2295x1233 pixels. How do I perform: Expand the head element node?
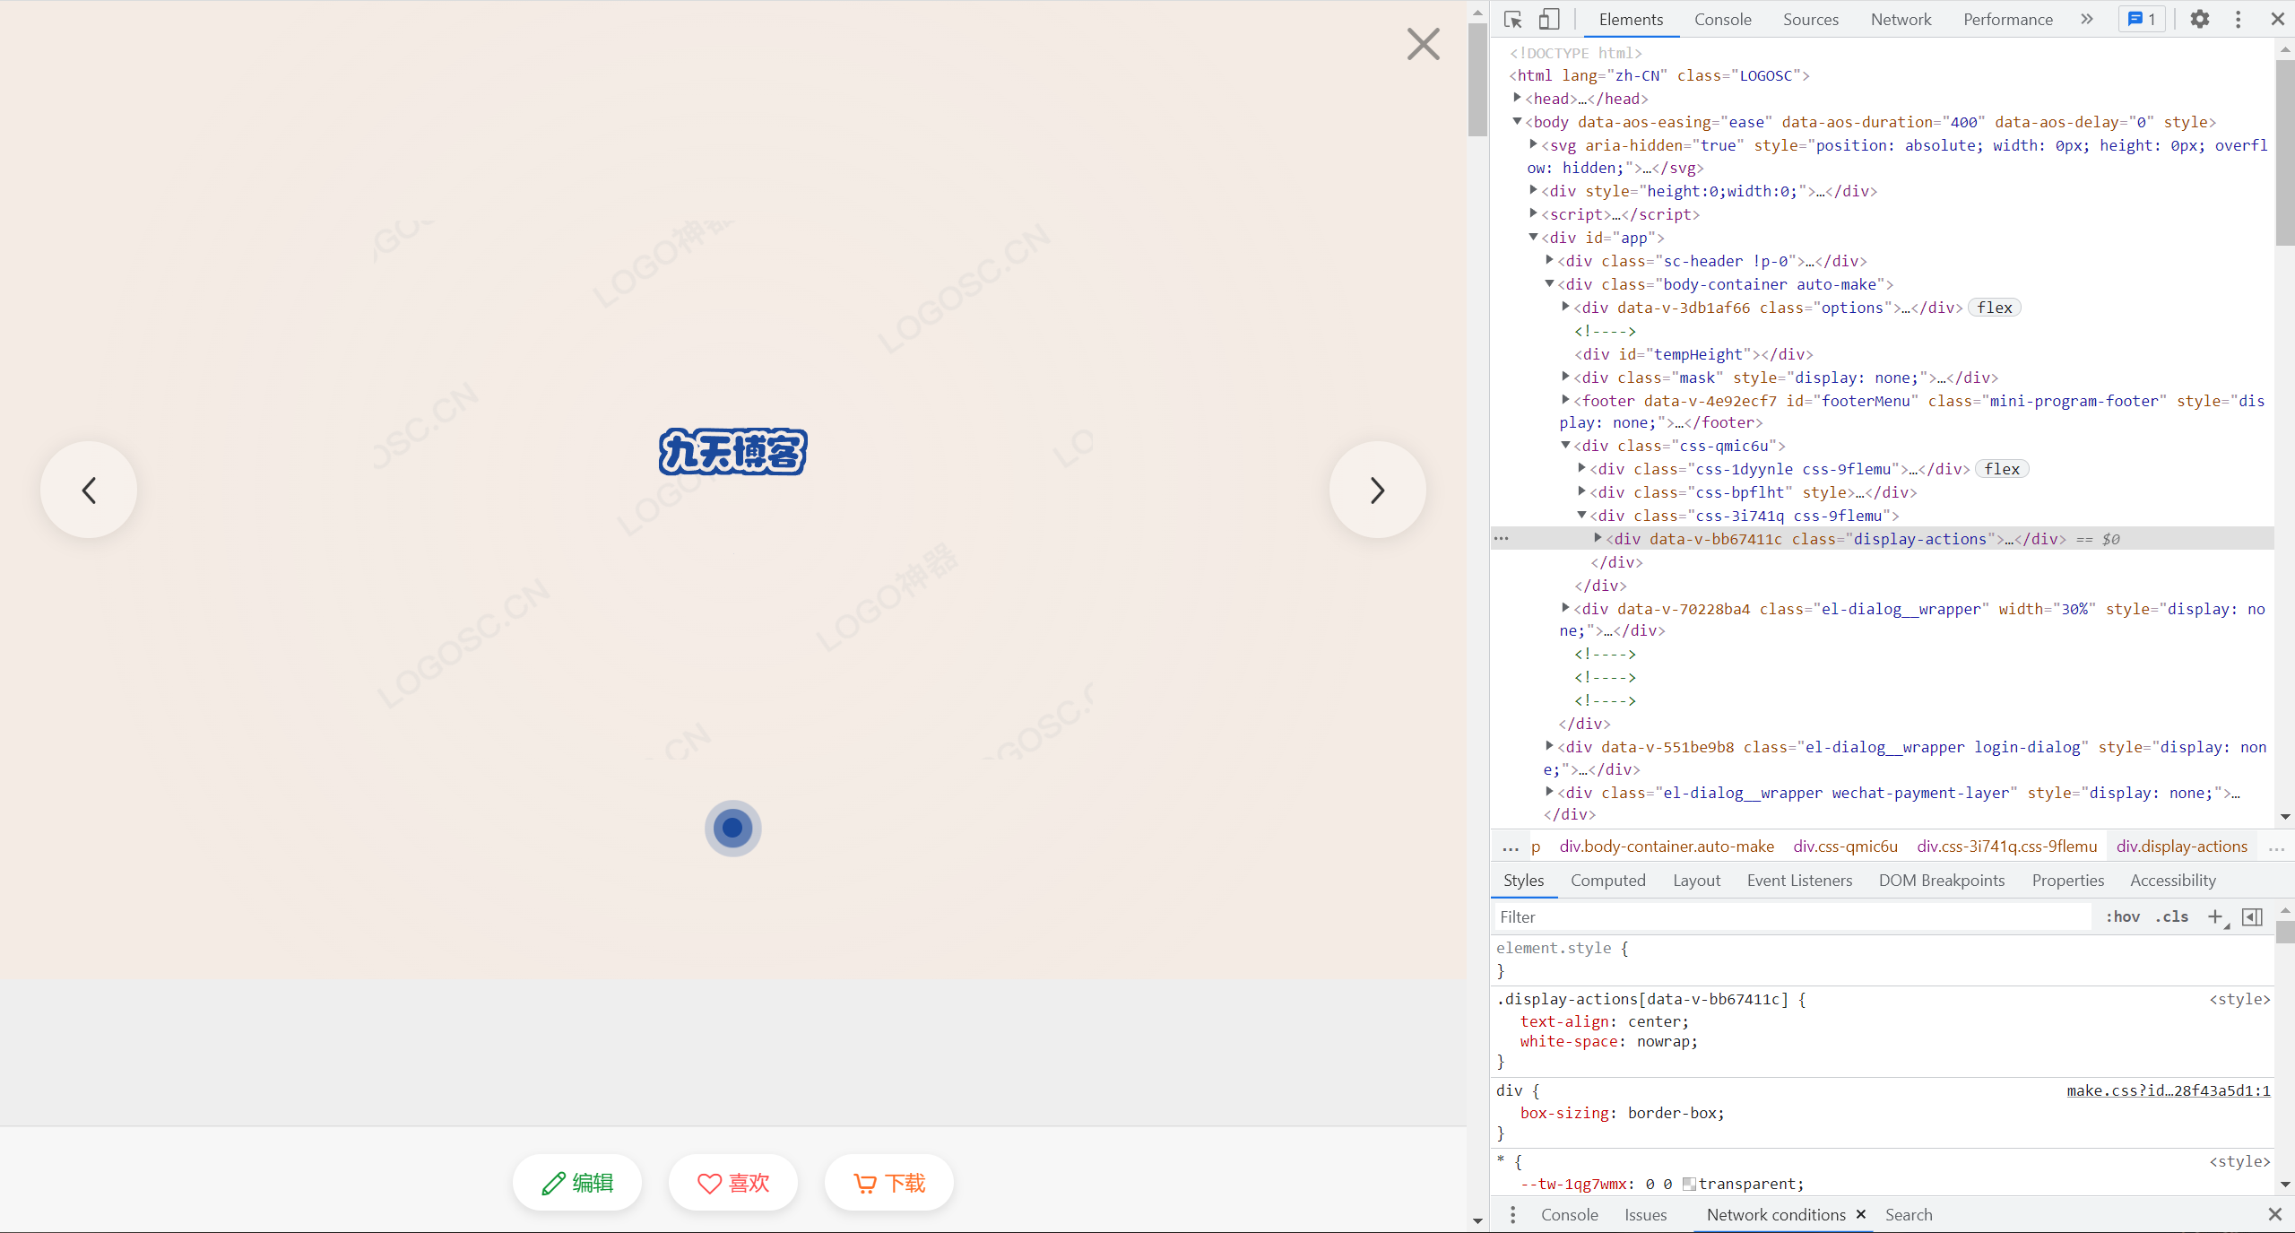[x=1517, y=98]
